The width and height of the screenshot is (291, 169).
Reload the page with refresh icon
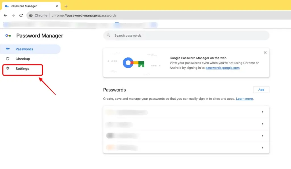coord(21,15)
